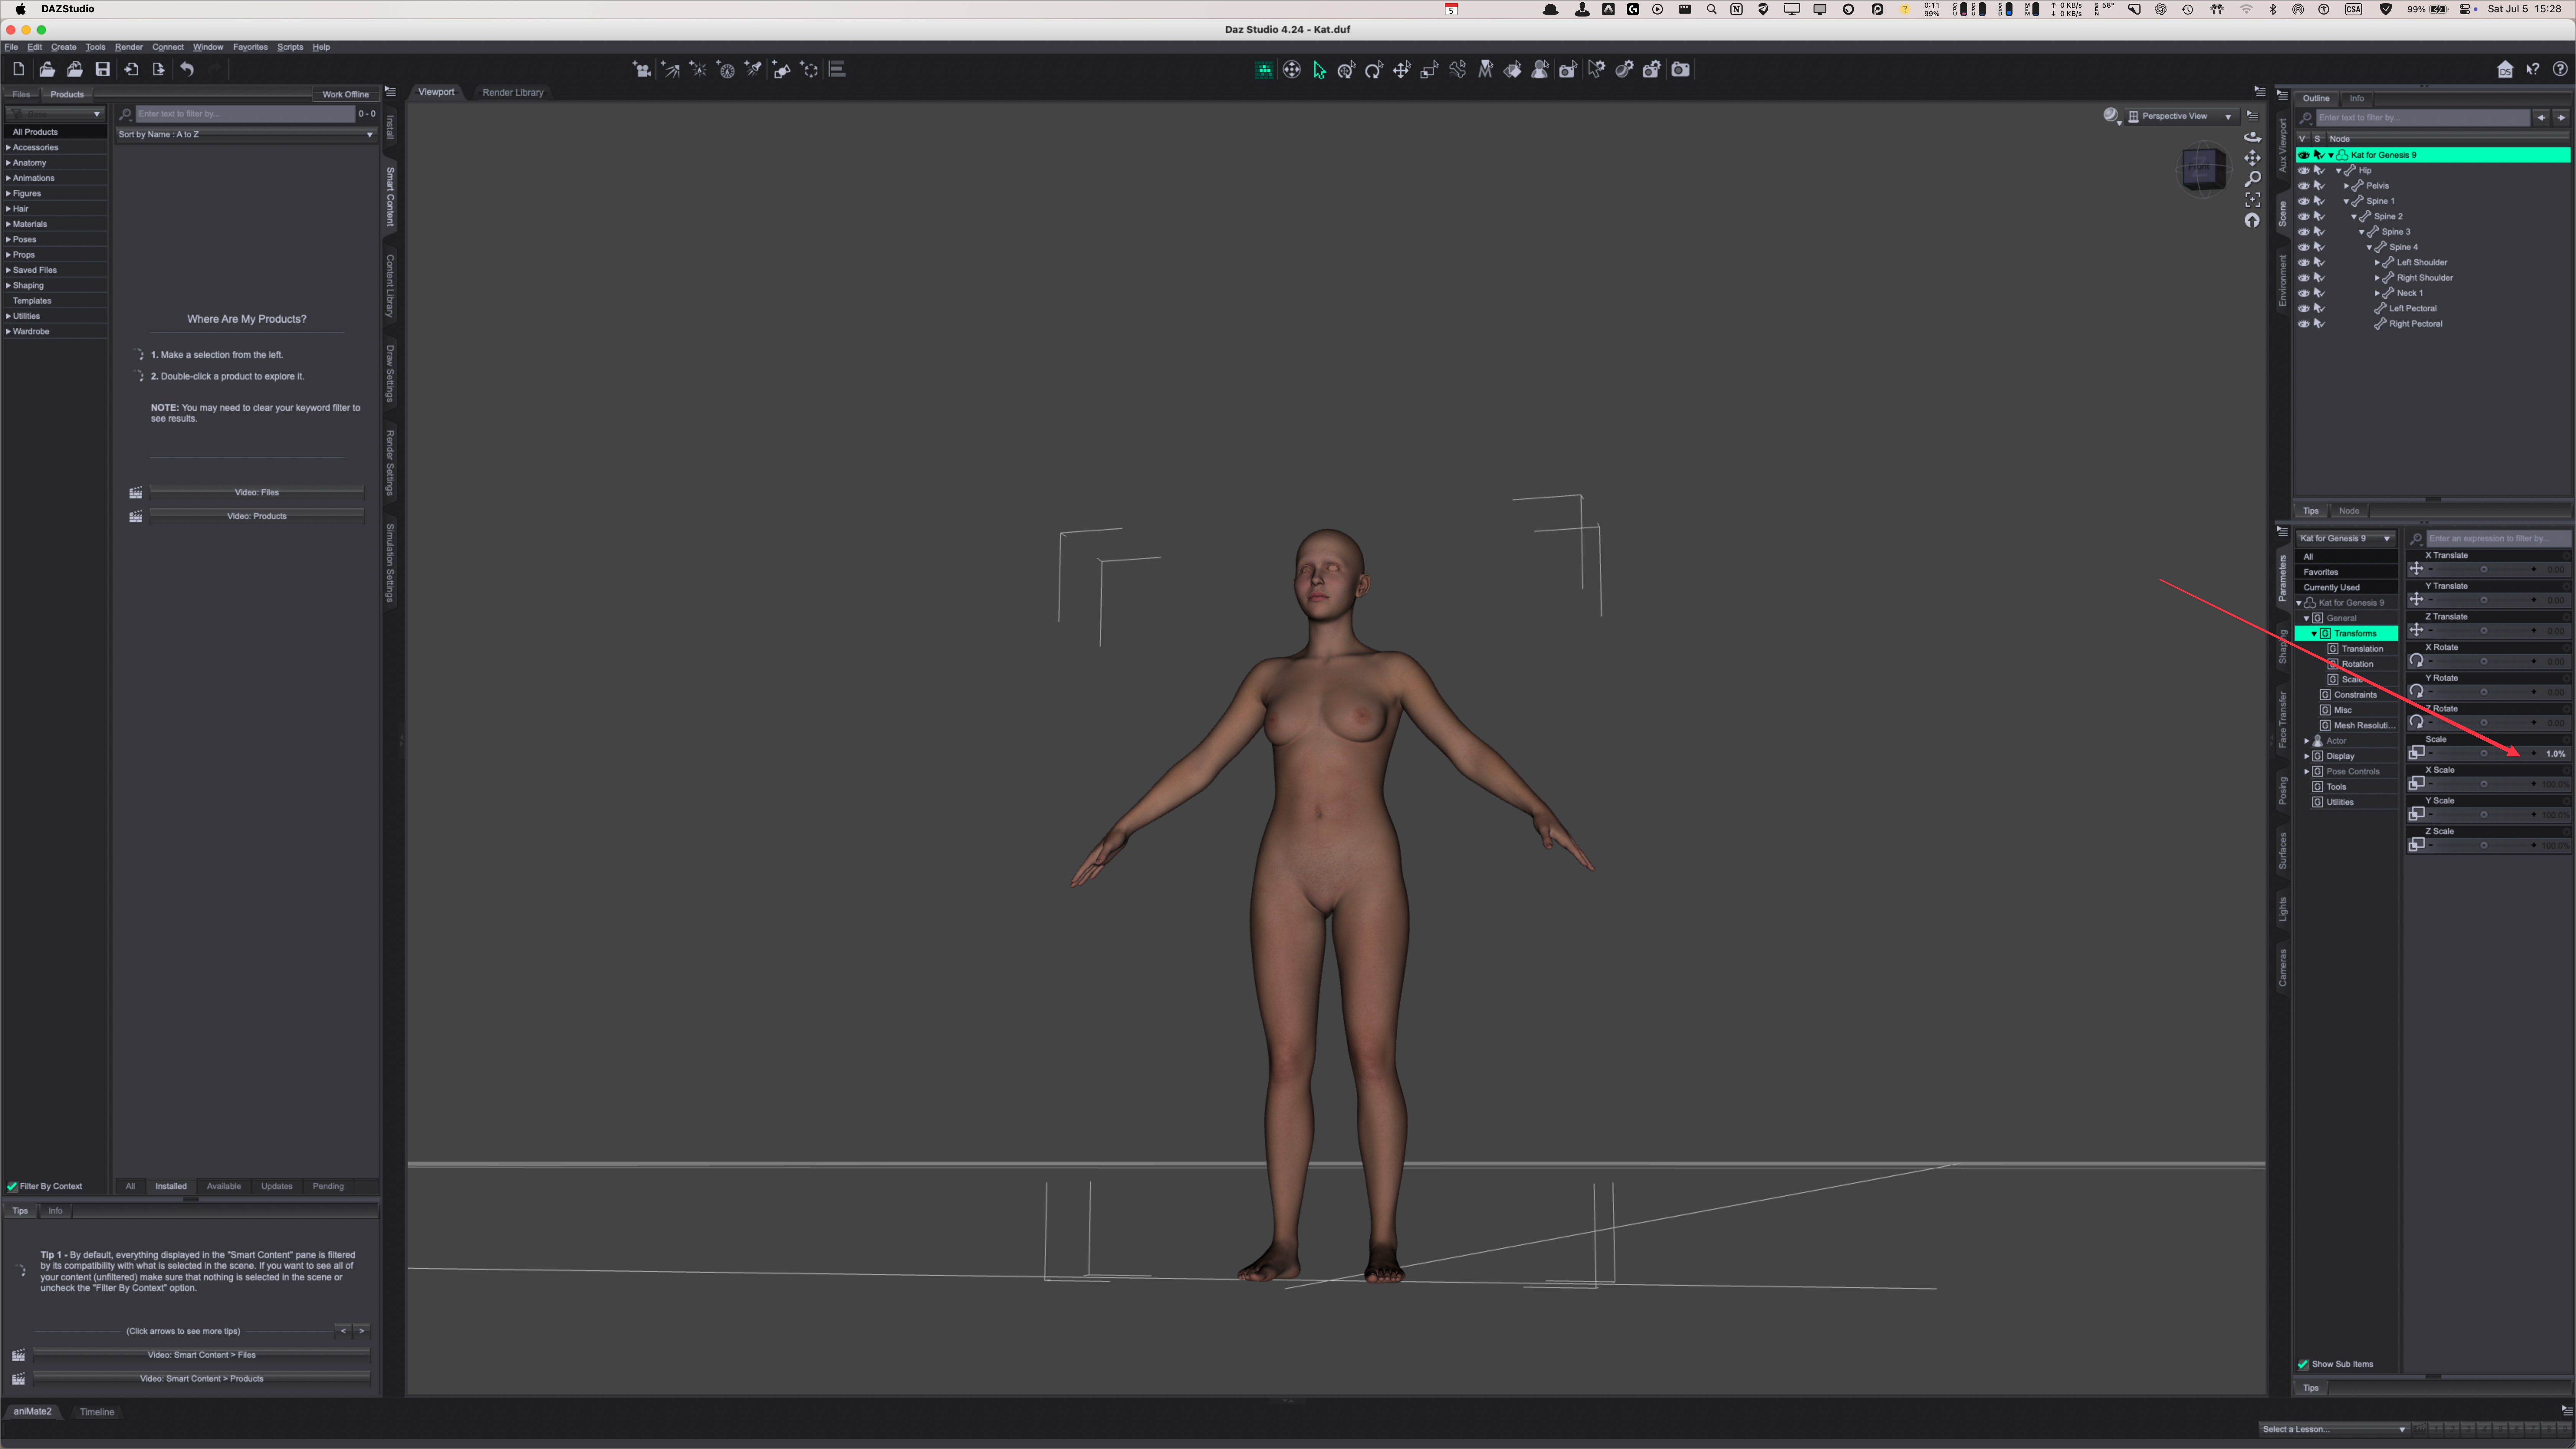
Task: Click the viewport zoom magnifier icon
Action: (x=2252, y=179)
